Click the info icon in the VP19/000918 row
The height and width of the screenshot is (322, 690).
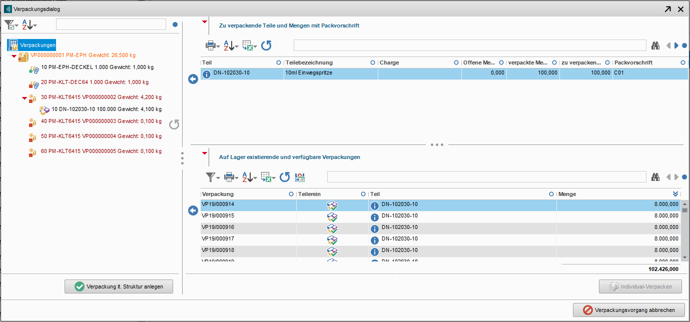point(374,252)
